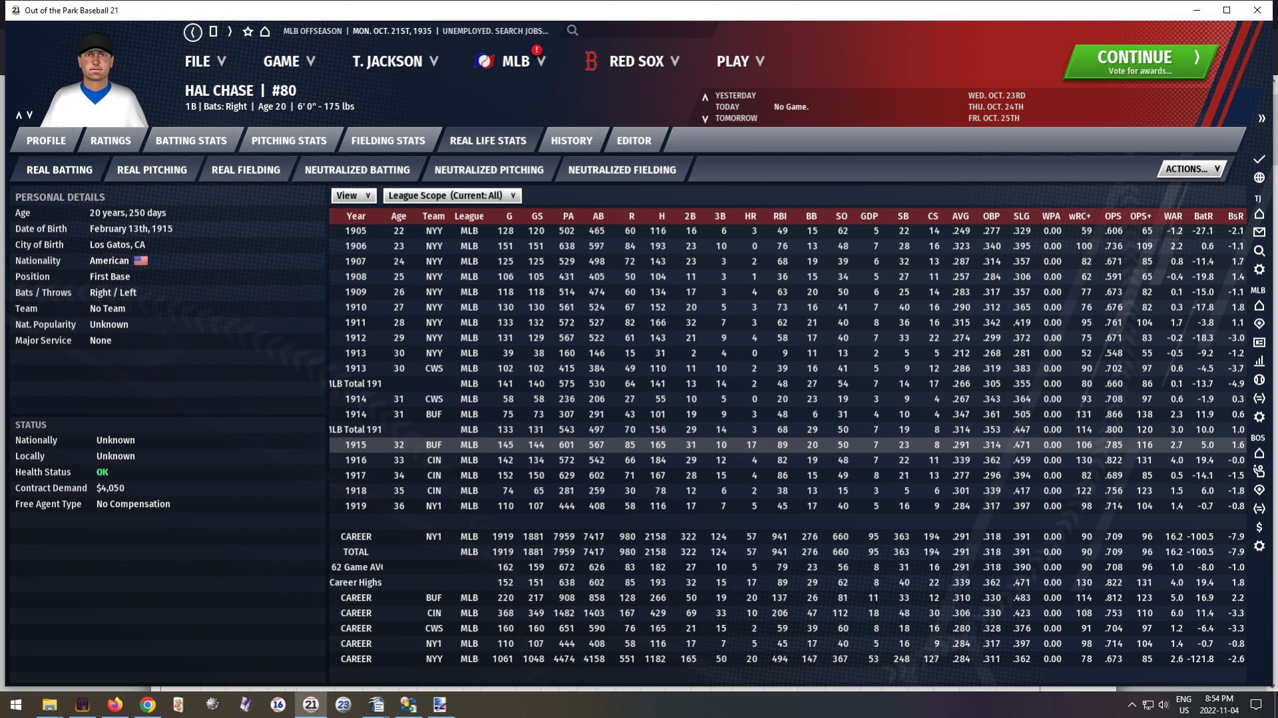Open the OOTP 16 taskbar icon

pos(278,704)
